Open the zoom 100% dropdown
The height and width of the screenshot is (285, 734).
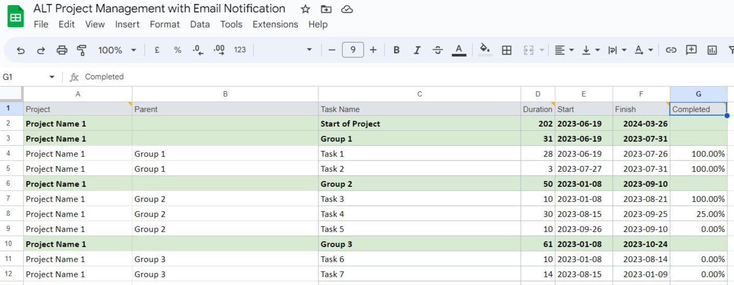(117, 50)
